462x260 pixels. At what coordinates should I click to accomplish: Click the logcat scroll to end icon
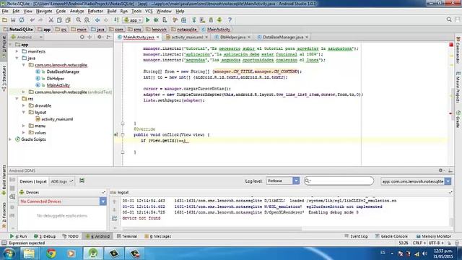click(115, 218)
